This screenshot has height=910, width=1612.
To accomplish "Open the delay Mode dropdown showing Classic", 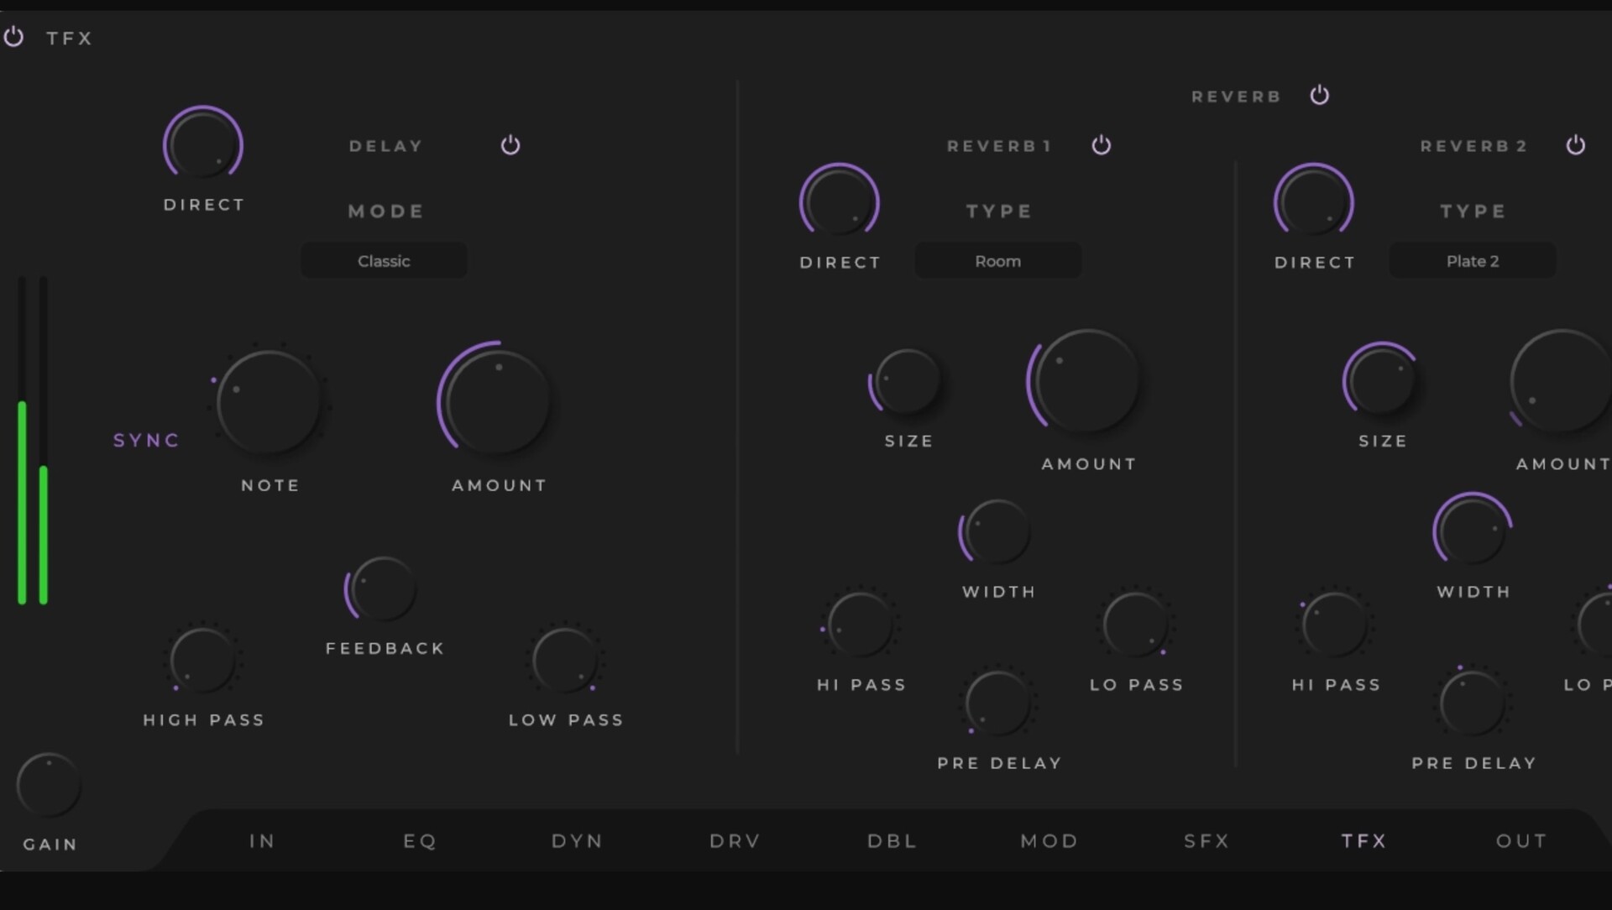I will pyautogui.click(x=384, y=261).
